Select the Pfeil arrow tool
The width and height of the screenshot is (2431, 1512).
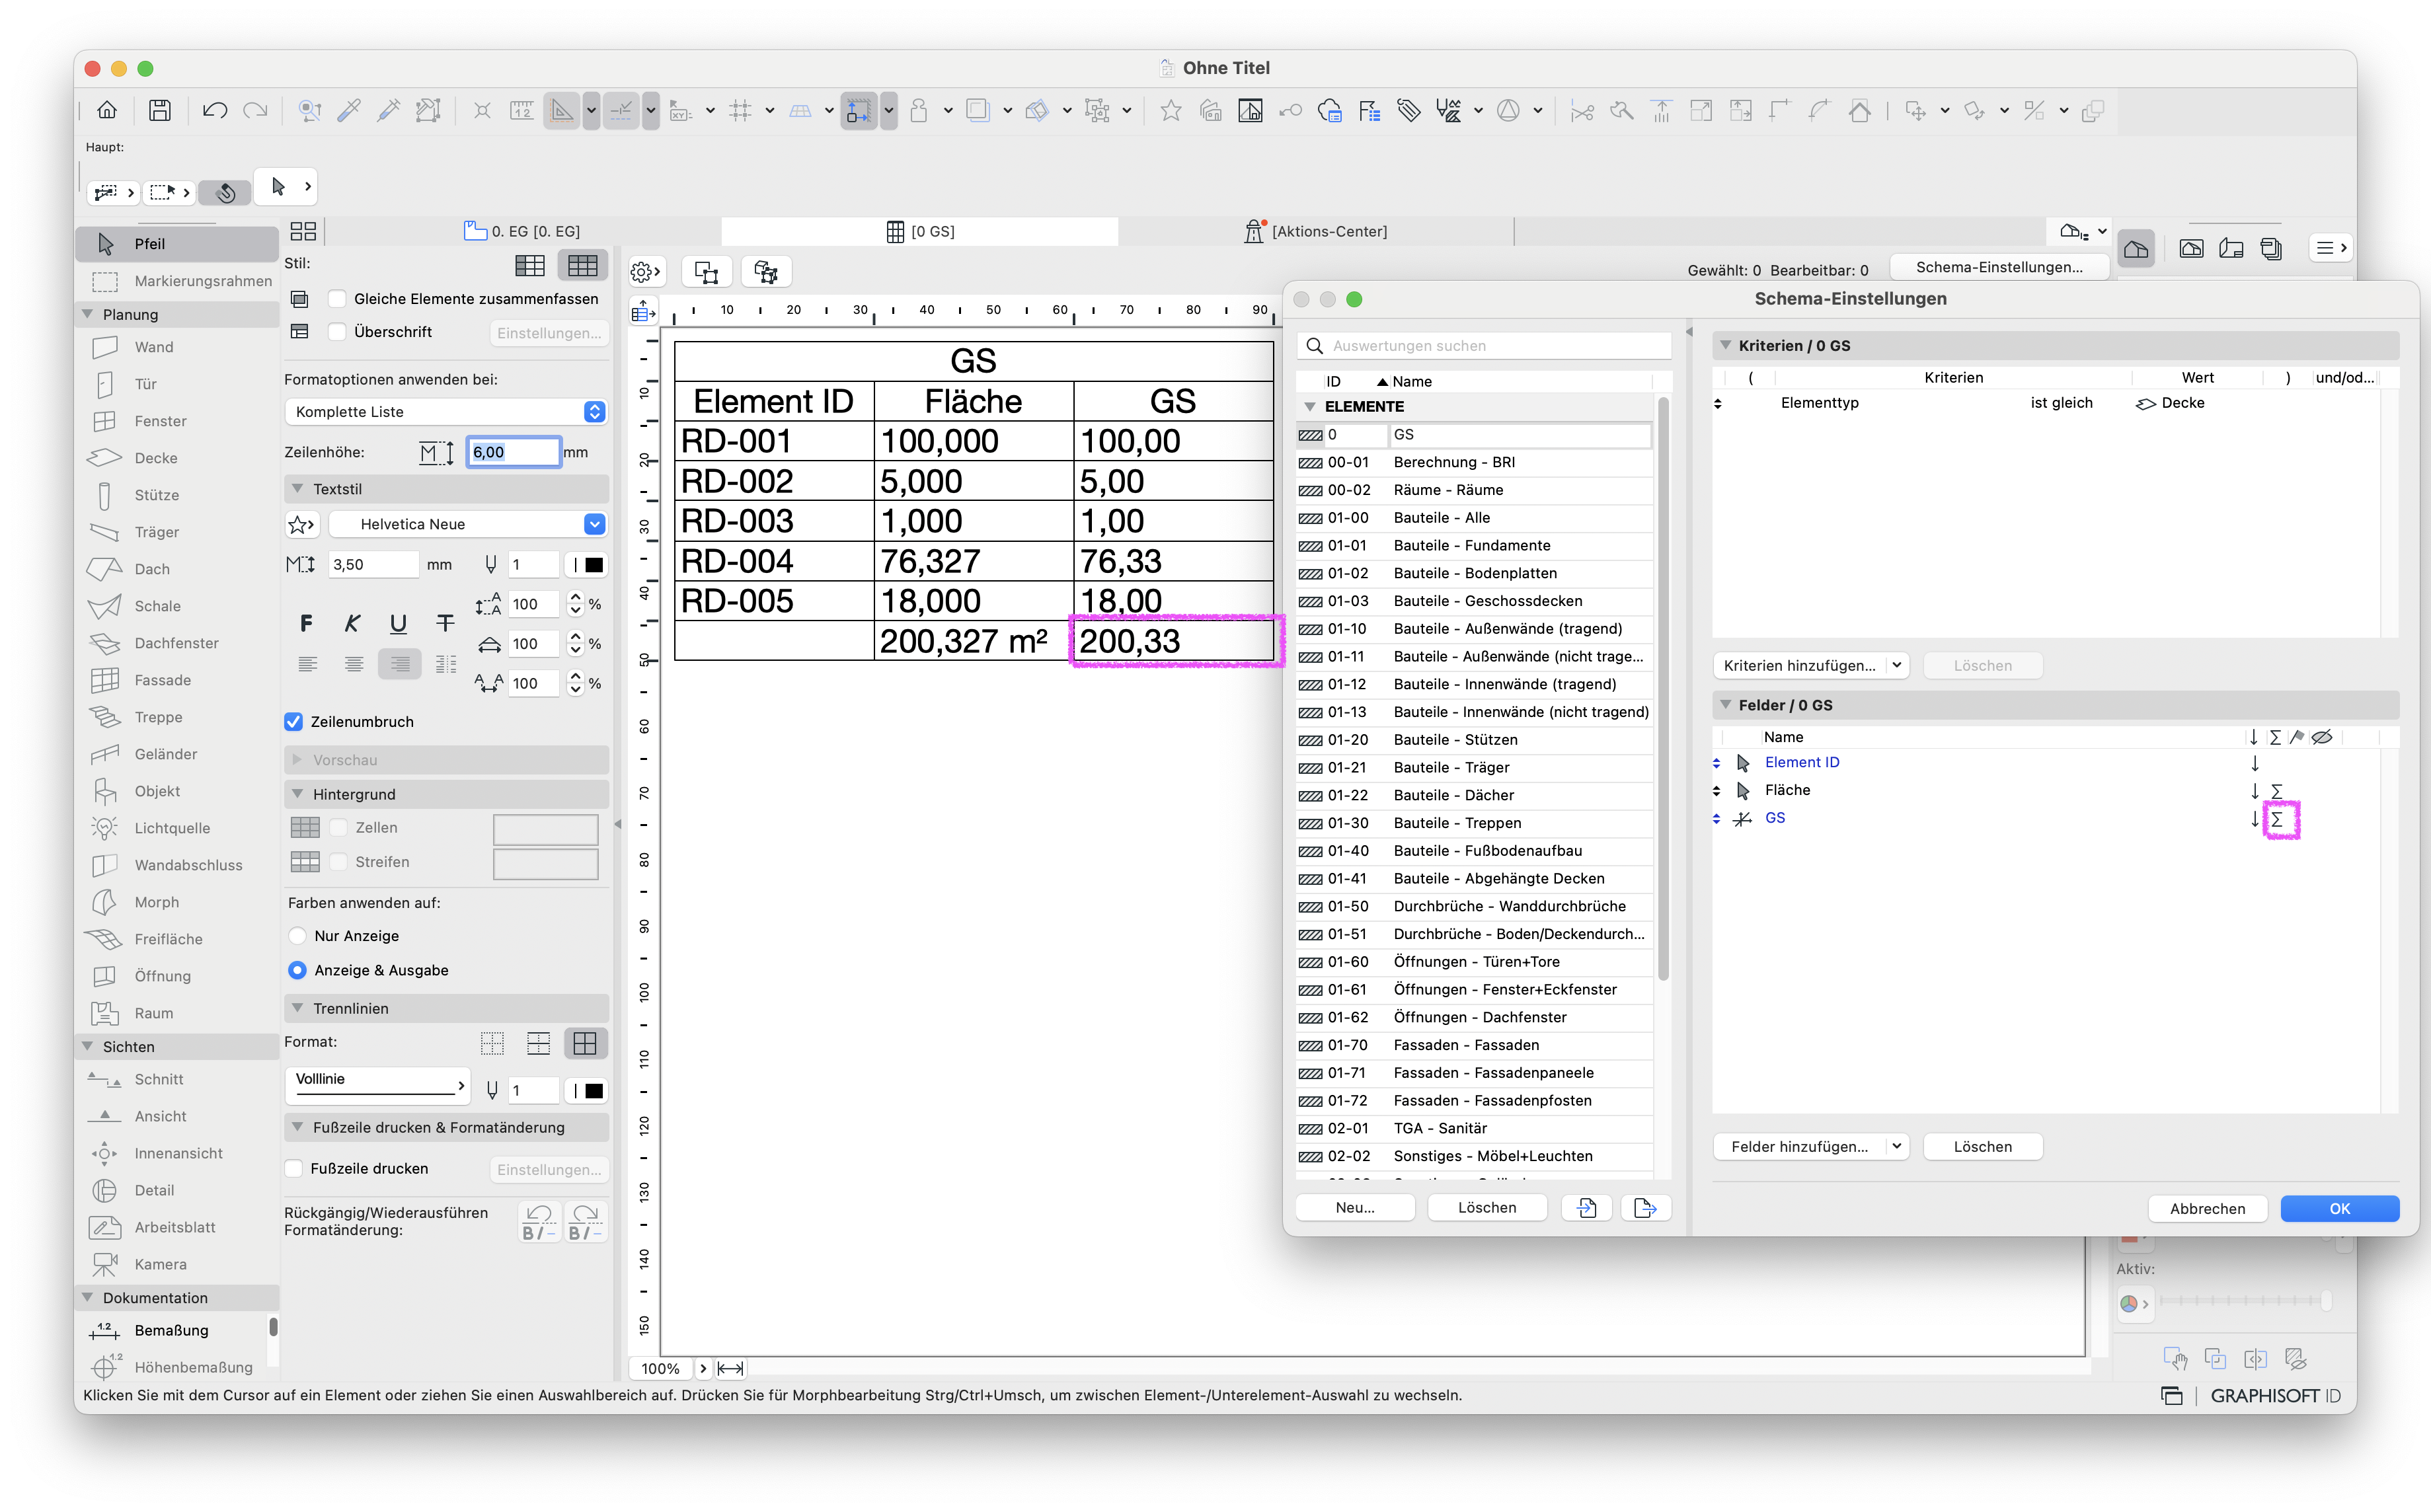click(176, 244)
